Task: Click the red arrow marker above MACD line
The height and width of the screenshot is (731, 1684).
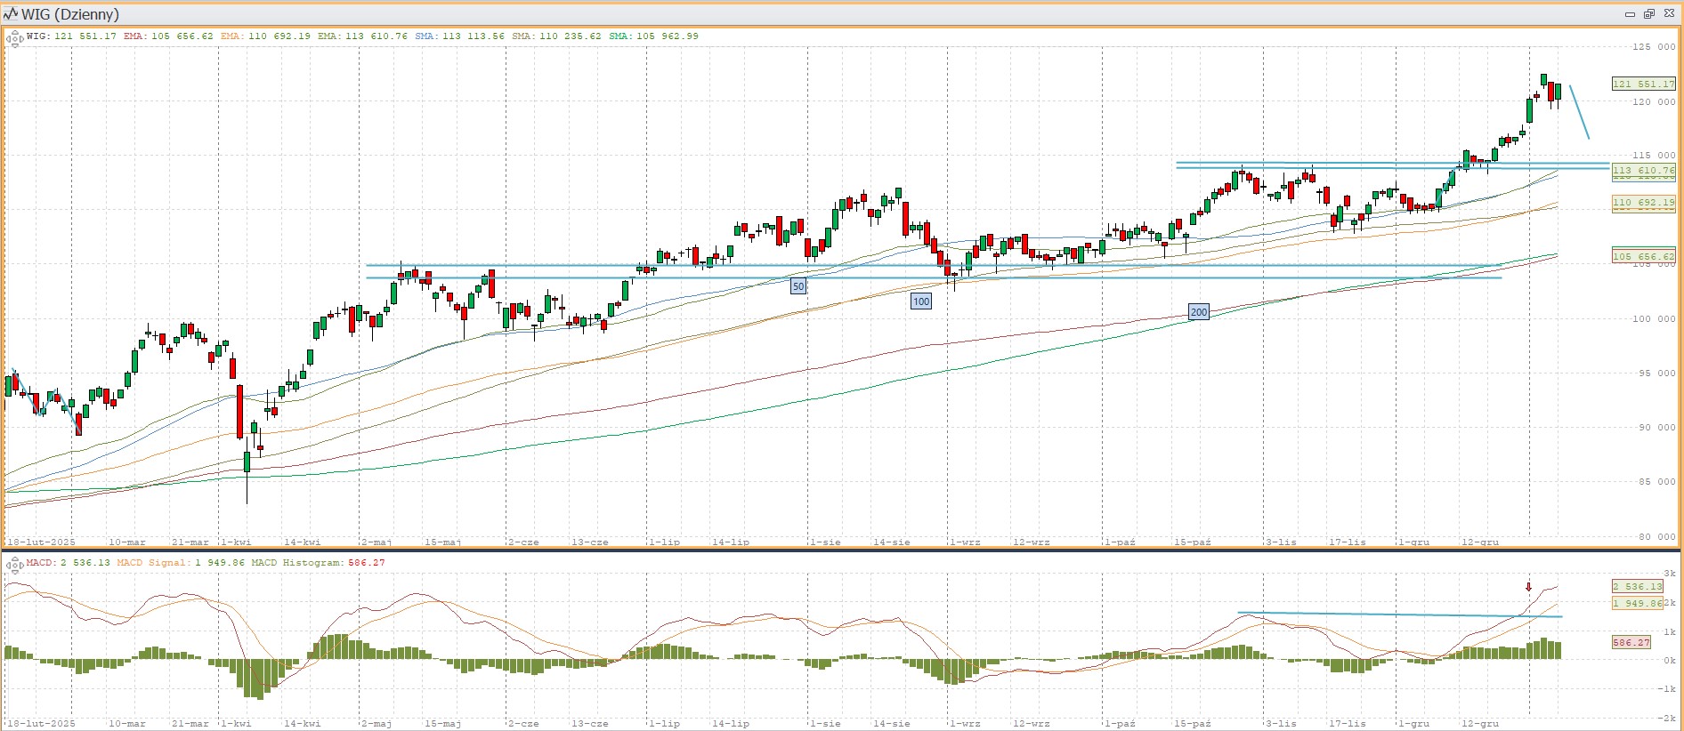Action: (1528, 587)
